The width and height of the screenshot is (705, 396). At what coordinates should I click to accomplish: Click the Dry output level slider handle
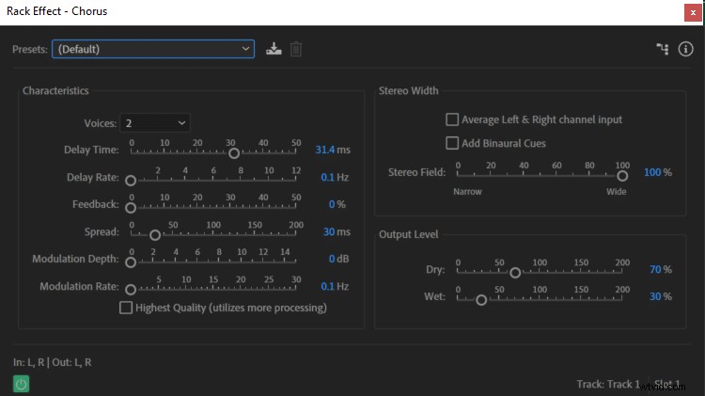[515, 273]
